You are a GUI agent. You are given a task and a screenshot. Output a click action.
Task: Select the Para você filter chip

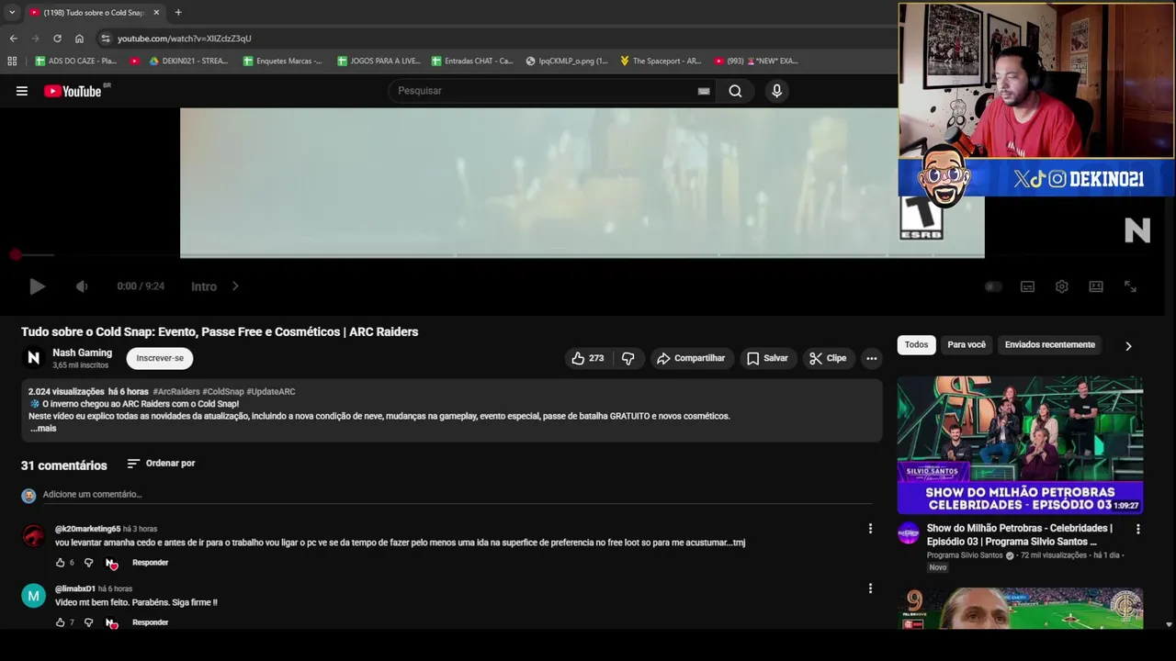pyautogui.click(x=967, y=345)
